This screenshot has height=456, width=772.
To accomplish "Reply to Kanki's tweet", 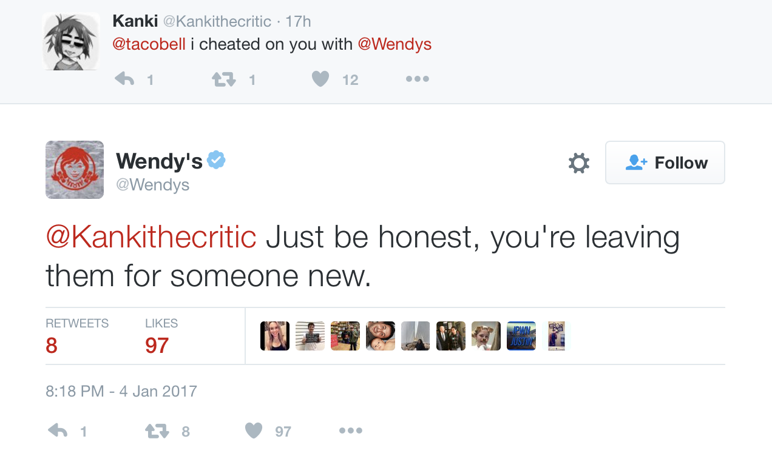I will pyautogui.click(x=125, y=79).
